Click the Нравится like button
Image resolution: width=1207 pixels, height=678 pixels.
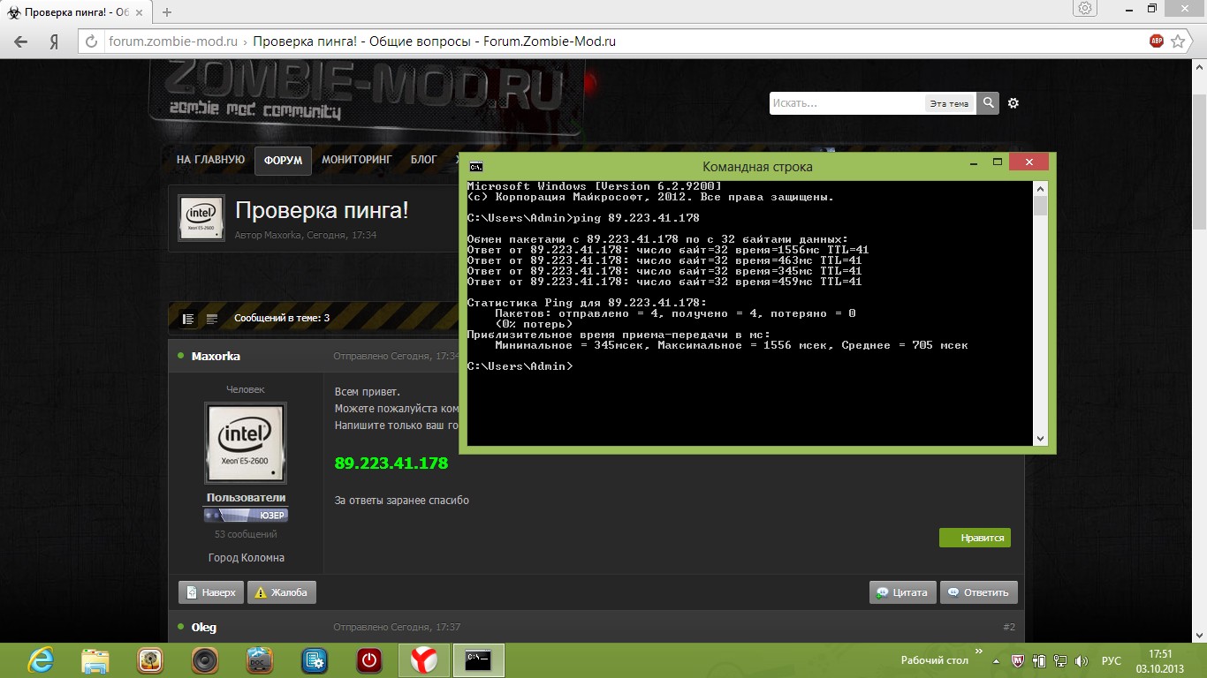pyautogui.click(x=975, y=537)
